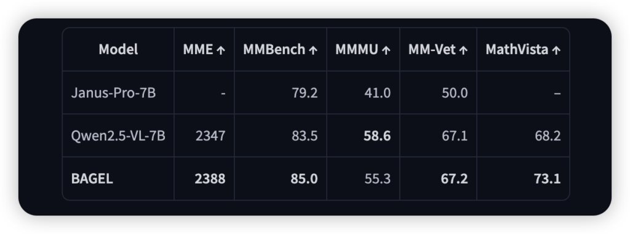Select BAGEL's MathVista score 73.1
Screen dimensions: 630x234
point(547,179)
